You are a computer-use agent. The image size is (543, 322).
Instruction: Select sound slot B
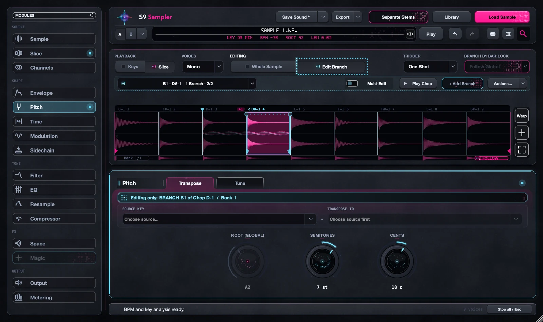click(131, 34)
